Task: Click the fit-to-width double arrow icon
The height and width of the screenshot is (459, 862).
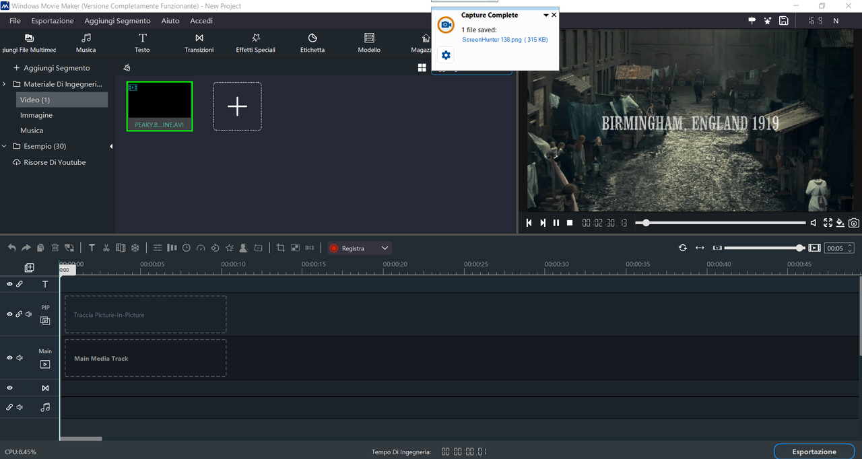Action: click(700, 248)
